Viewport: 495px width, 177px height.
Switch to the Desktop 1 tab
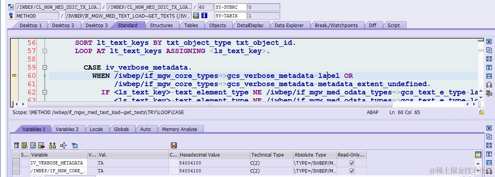(x=31, y=25)
